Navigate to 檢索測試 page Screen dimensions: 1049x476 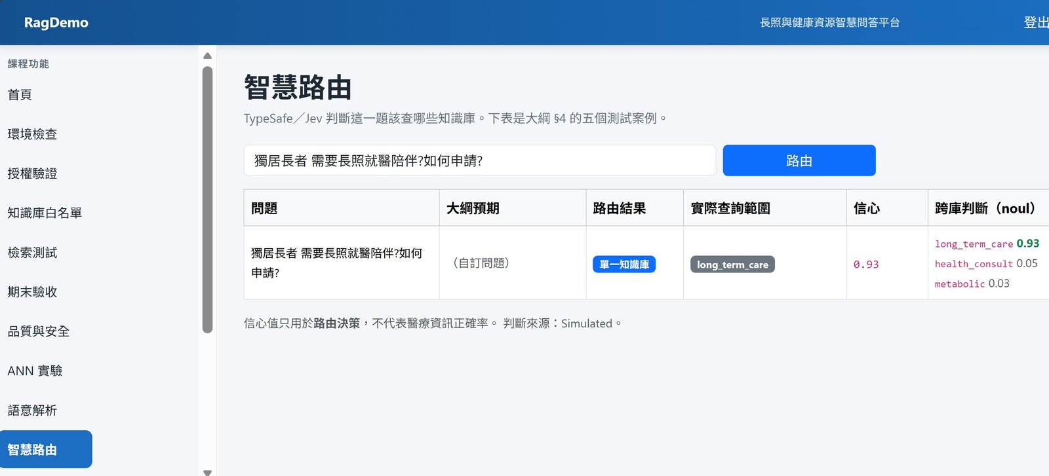[x=32, y=253]
